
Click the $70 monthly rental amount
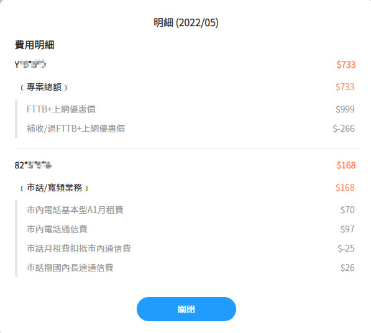347,210
